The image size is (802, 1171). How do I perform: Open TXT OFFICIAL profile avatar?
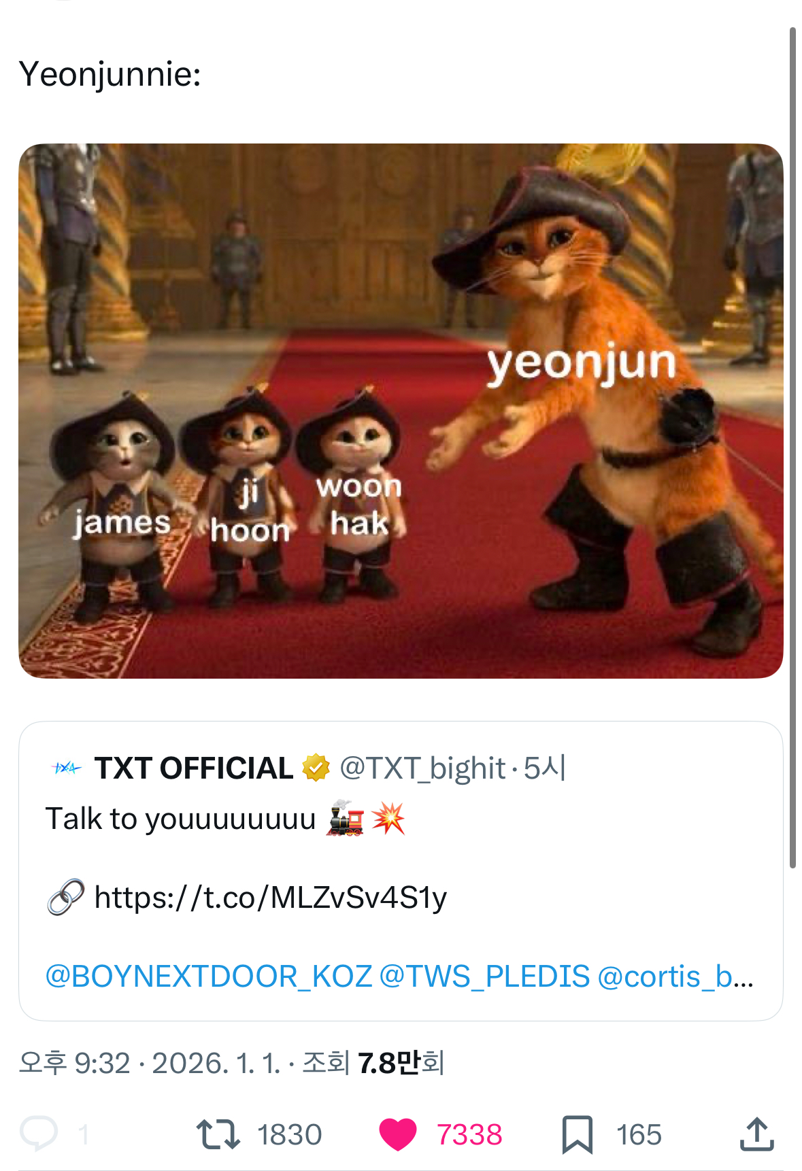(67, 768)
